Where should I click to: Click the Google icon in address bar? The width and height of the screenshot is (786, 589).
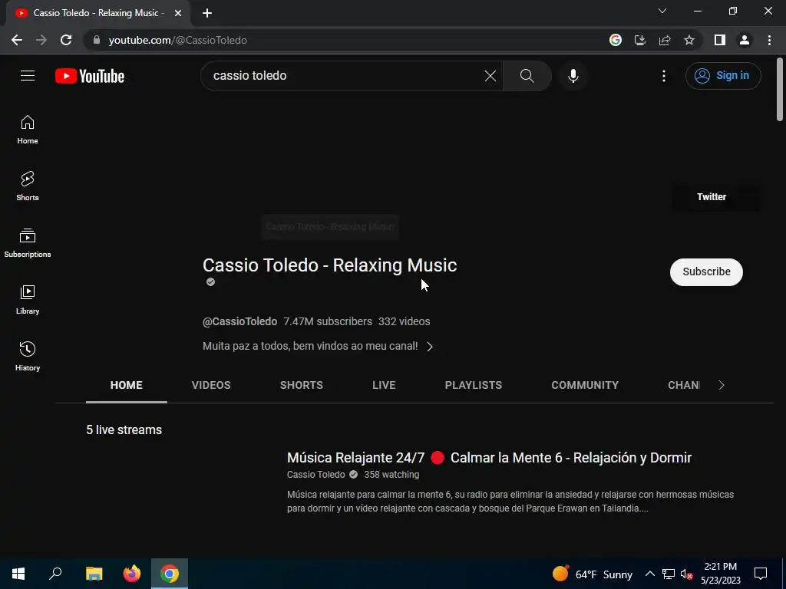[616, 40]
